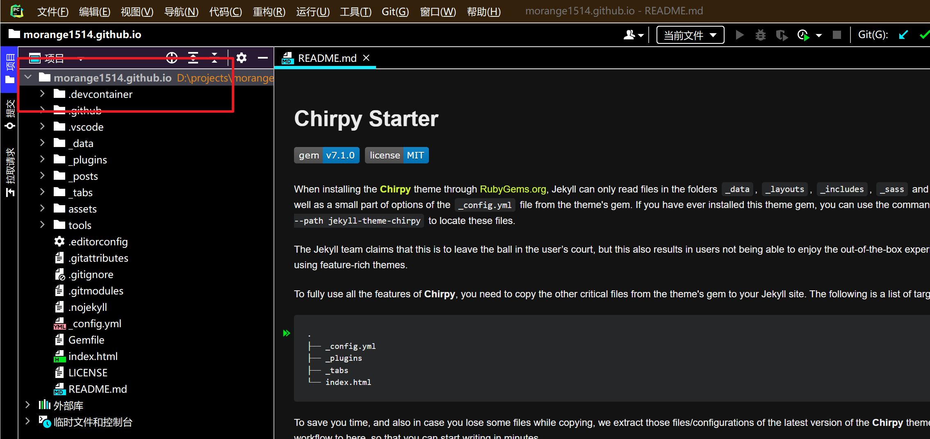Screen dimensions: 930x439
Task: Click the gem v7.1.0 badge
Action: tap(327, 155)
